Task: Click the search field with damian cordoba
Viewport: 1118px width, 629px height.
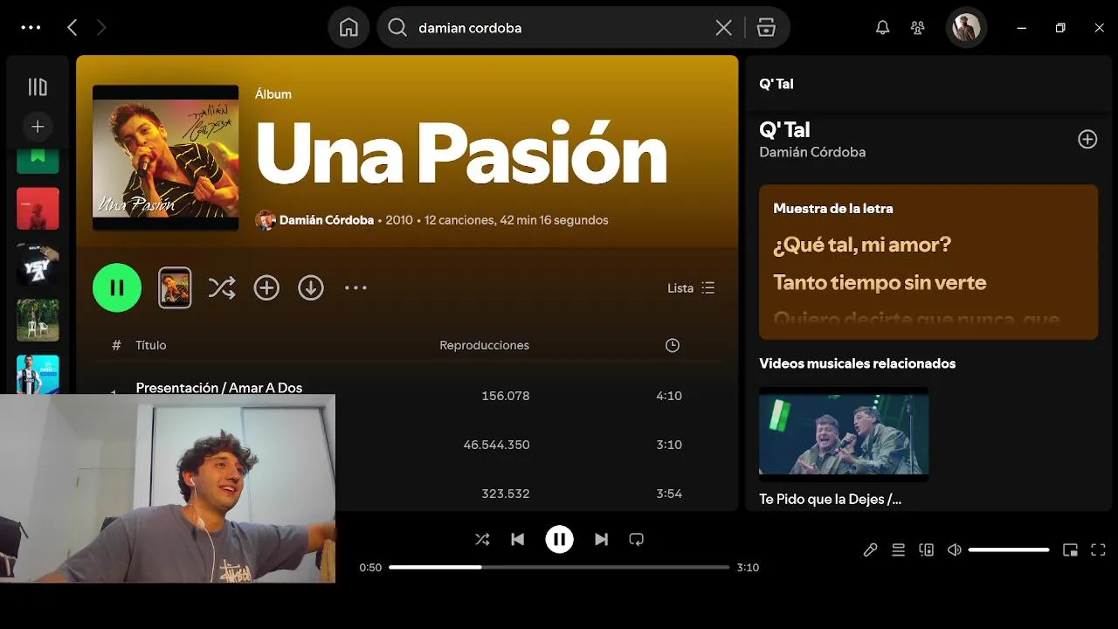Action: click(x=559, y=28)
